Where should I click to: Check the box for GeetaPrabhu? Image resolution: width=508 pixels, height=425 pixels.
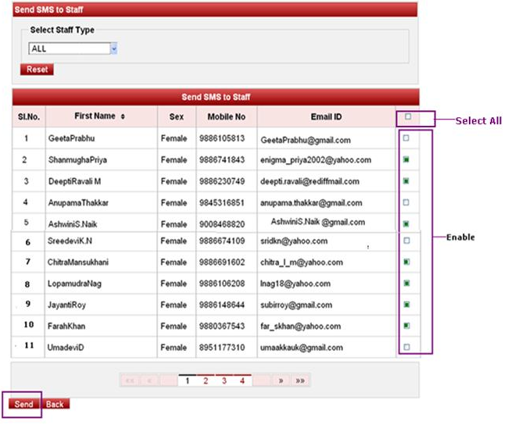pos(406,138)
